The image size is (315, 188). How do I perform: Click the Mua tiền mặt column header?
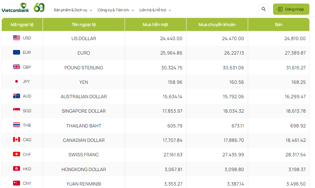pos(155,25)
